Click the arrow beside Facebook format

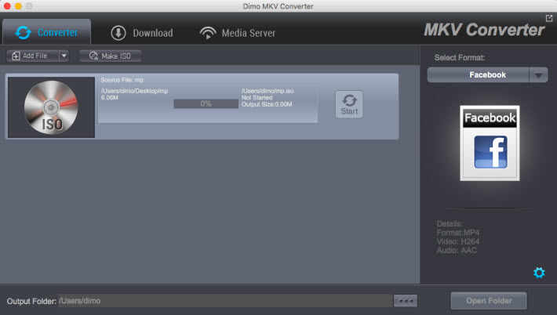(538, 75)
